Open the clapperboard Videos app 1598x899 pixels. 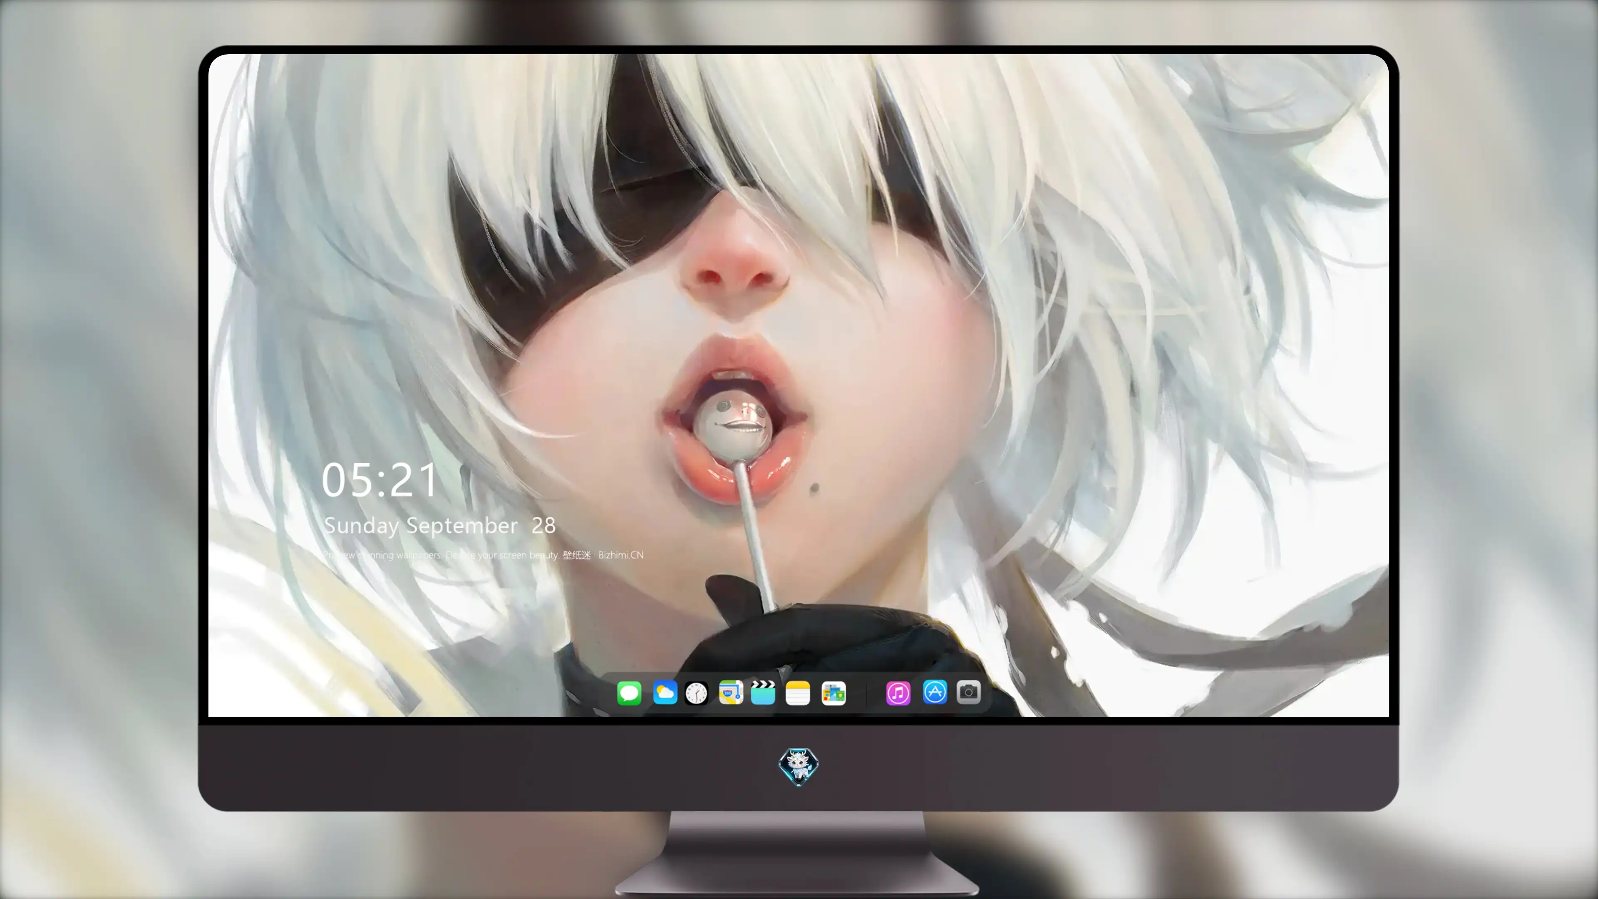point(763,693)
